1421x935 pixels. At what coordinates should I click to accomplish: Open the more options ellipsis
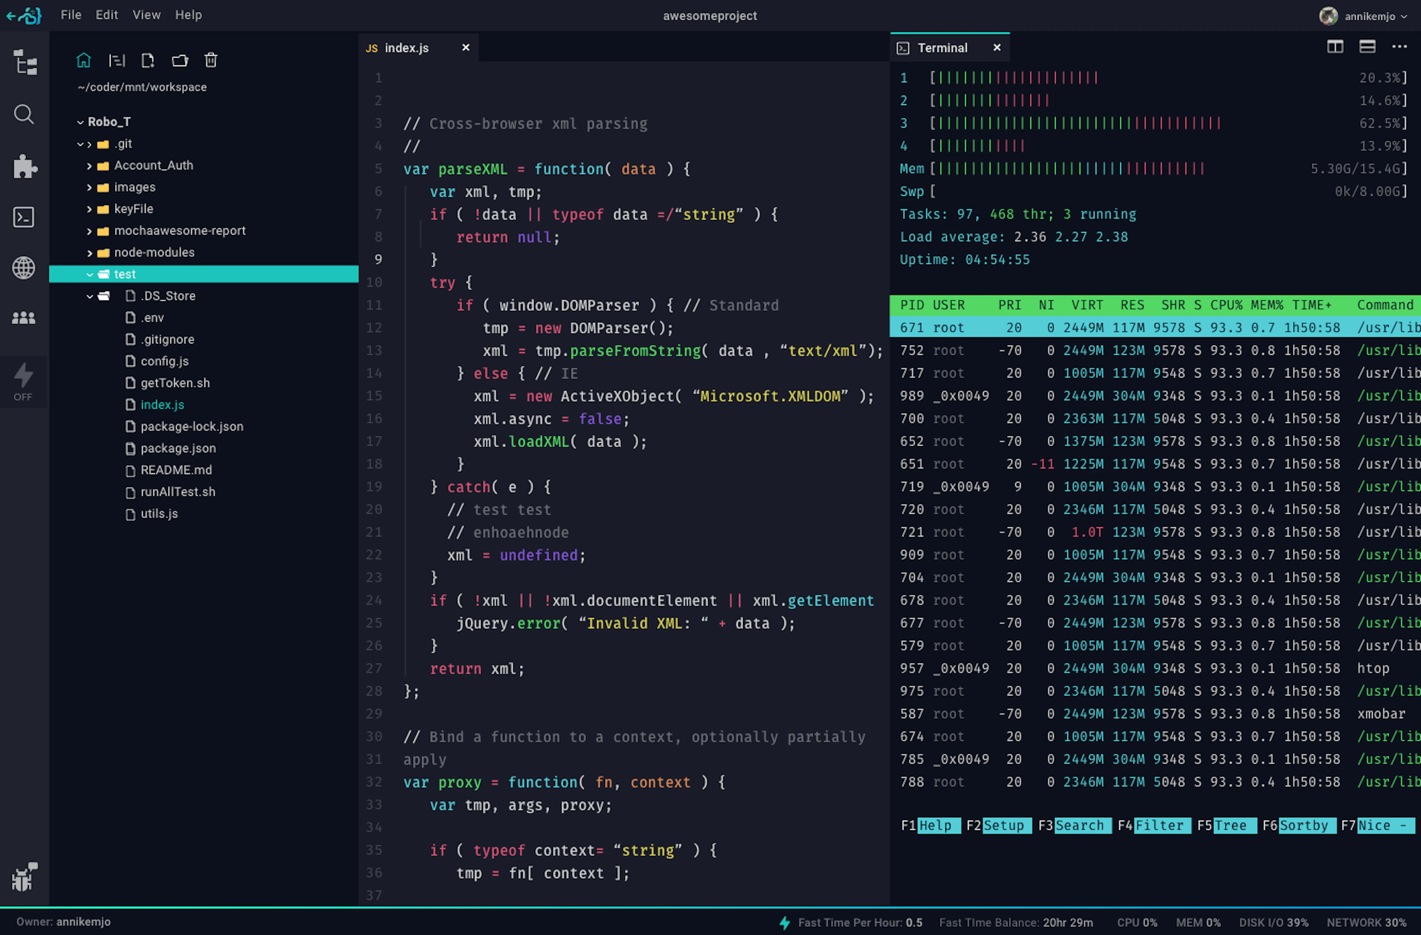[x=1400, y=47]
